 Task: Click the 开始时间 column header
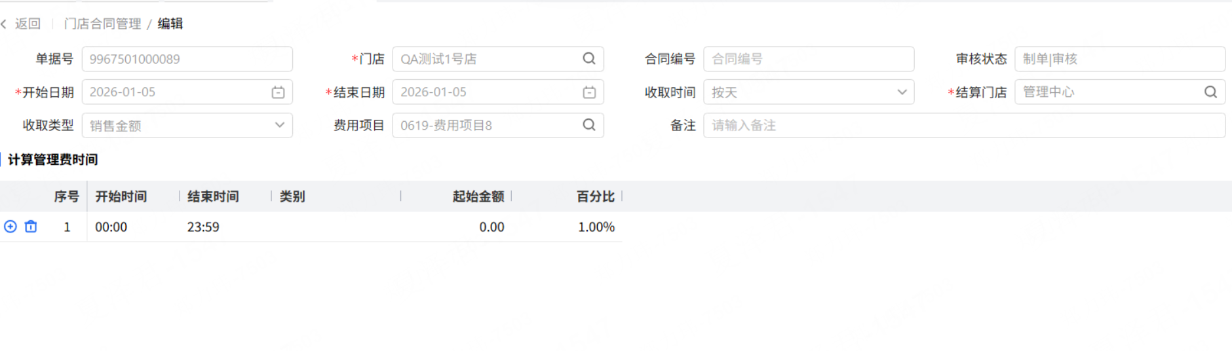pos(121,196)
